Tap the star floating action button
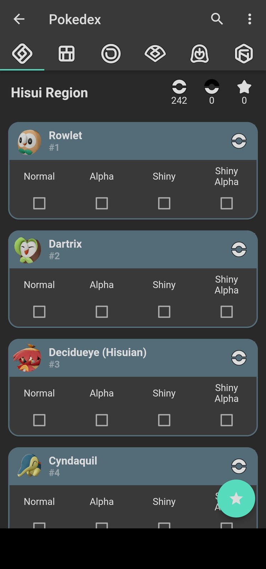 click(x=236, y=499)
